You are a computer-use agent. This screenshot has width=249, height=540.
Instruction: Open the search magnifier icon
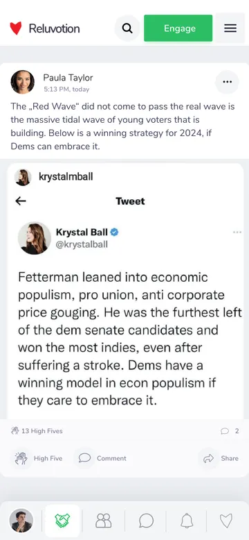pyautogui.click(x=127, y=28)
